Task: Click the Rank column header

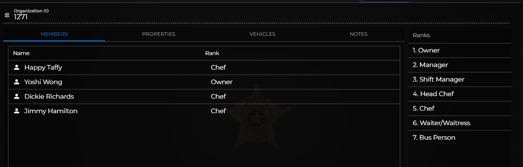Action: click(x=212, y=53)
